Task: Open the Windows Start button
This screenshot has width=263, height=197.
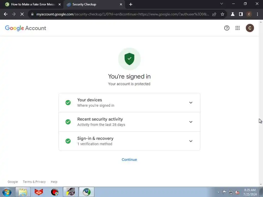Action: [x=7, y=192]
